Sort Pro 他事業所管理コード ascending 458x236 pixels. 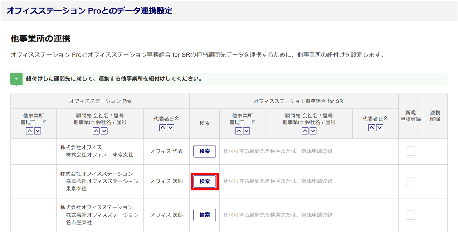point(29,131)
